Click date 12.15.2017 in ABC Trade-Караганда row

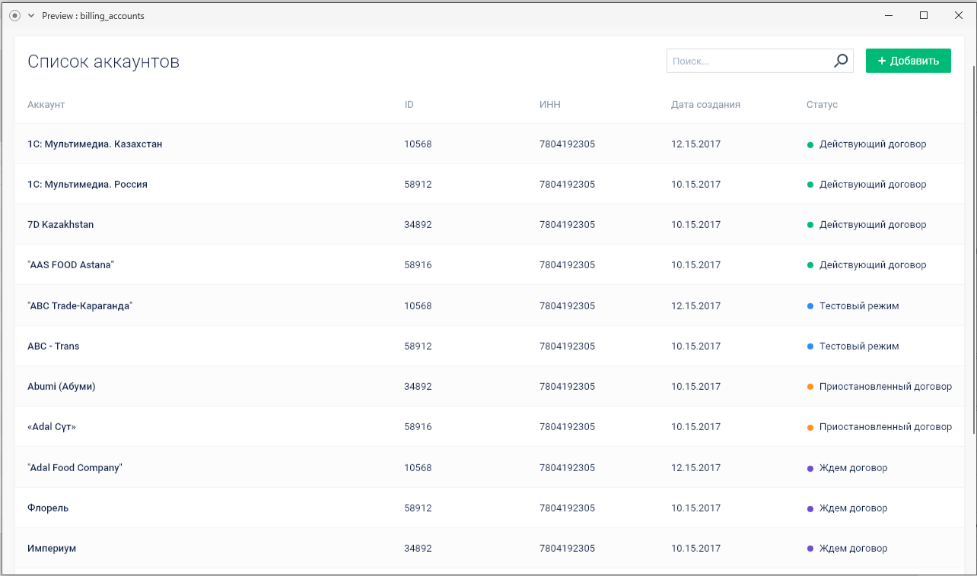(x=695, y=305)
